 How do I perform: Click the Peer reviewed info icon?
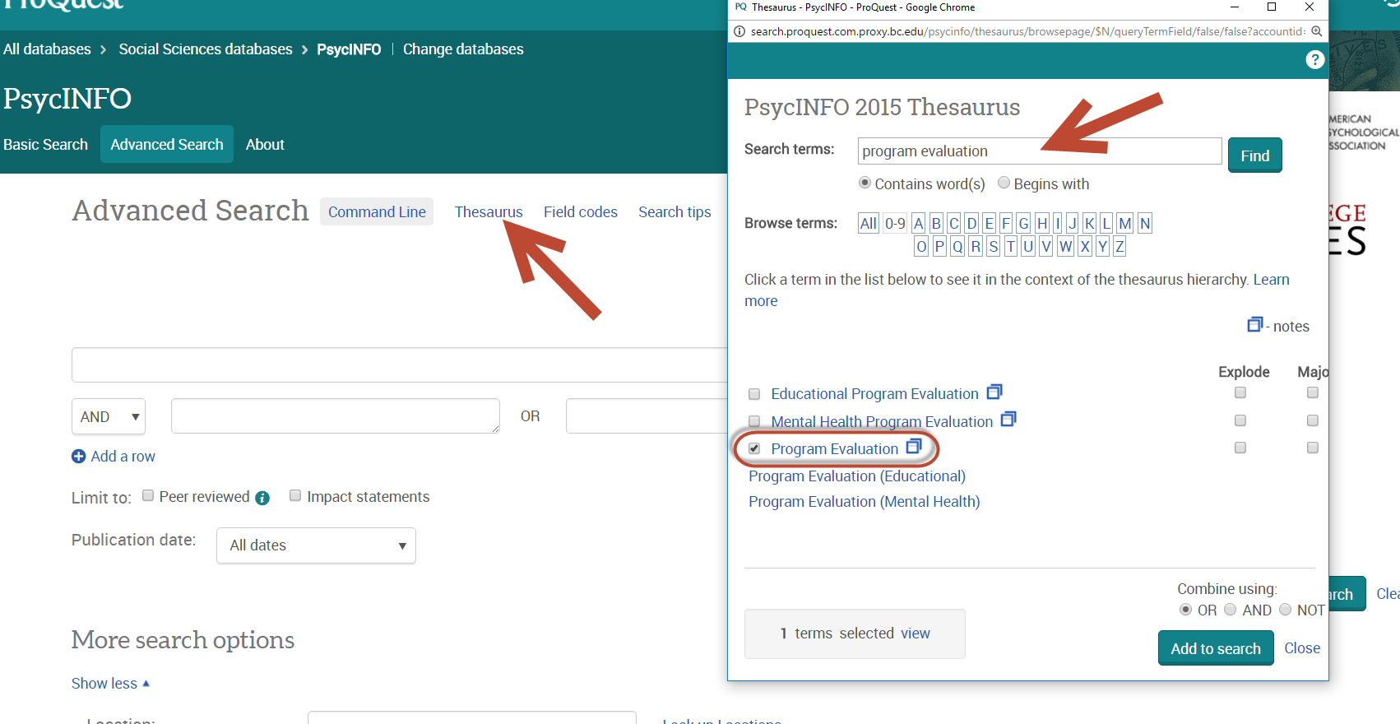tap(262, 498)
